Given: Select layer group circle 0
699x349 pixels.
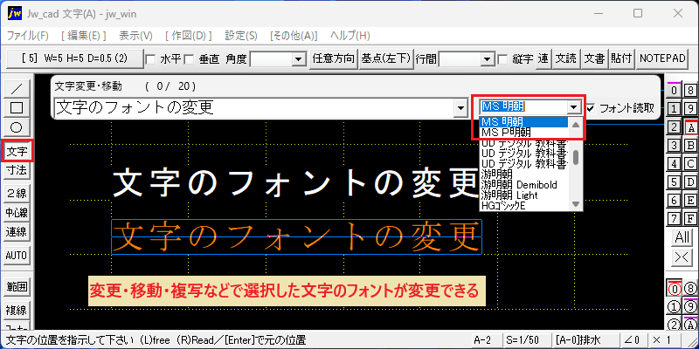Looking at the screenshot, I should [675, 289].
